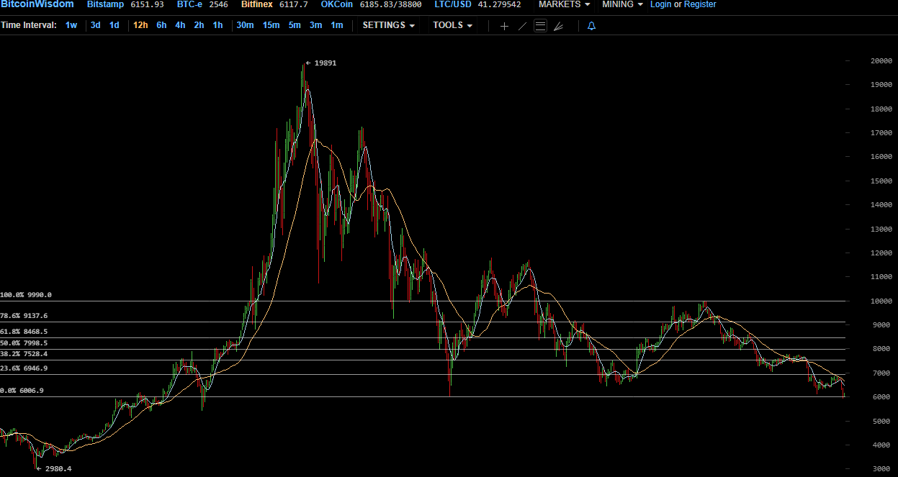Select the trend line drawing tool
898x477 pixels.
pyautogui.click(x=522, y=26)
